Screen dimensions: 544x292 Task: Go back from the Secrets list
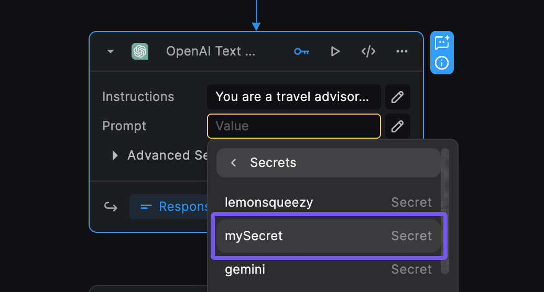(234, 163)
